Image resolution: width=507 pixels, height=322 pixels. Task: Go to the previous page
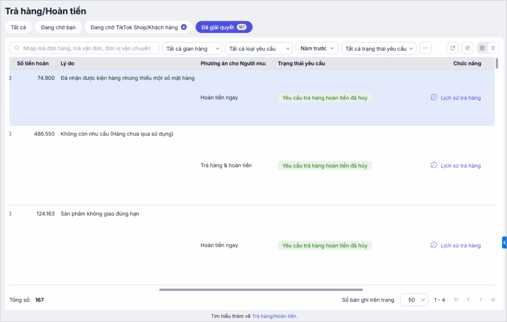point(468,300)
